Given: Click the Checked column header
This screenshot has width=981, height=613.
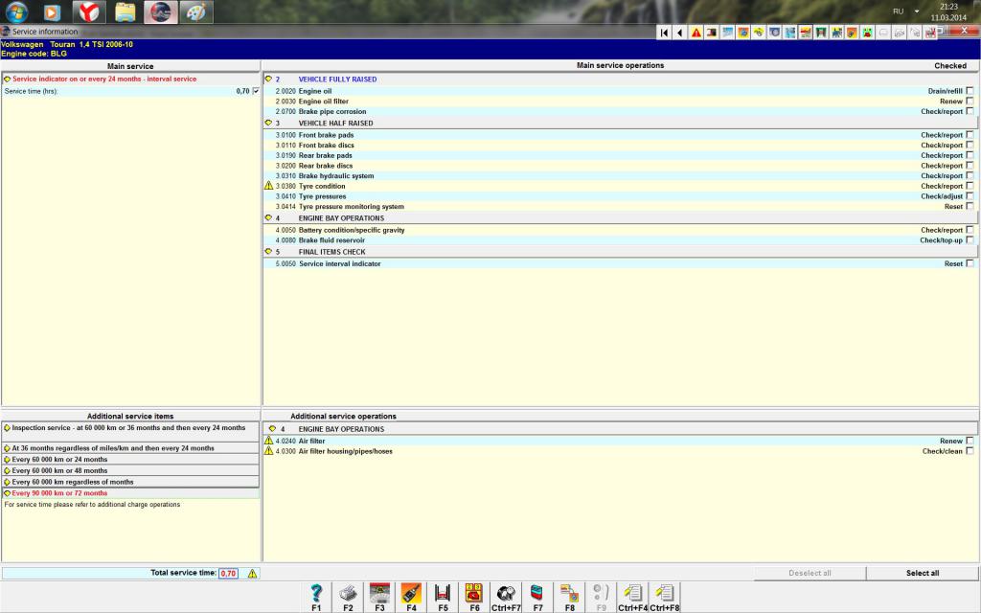Looking at the screenshot, I should tap(950, 66).
